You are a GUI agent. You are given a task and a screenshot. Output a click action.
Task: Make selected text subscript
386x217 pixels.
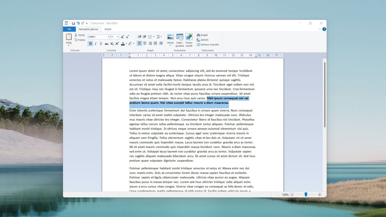(x=112, y=43)
